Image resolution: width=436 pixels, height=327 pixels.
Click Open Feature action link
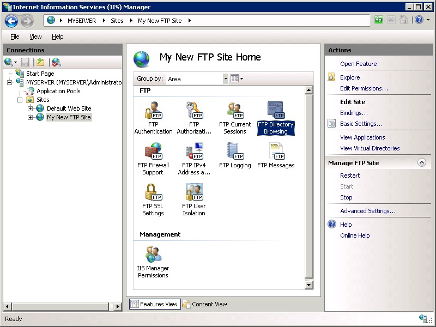[x=359, y=64]
